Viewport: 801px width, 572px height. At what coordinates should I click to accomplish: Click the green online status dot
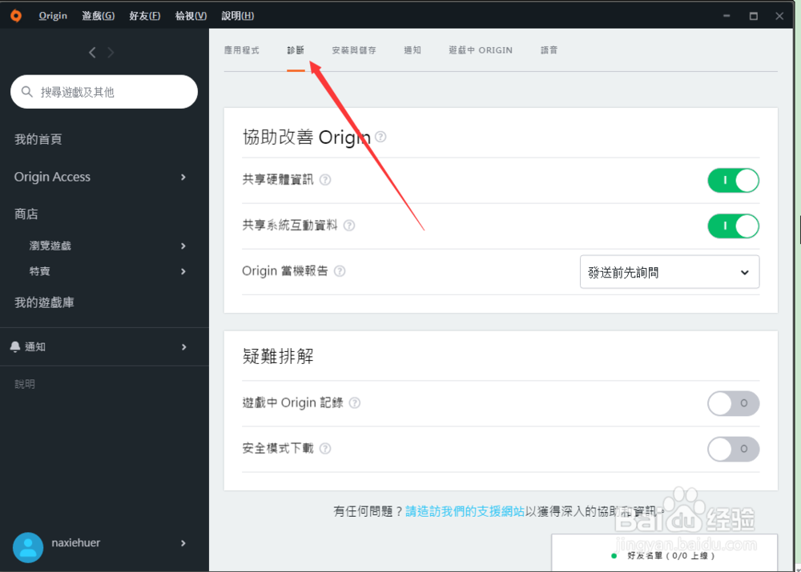614,556
